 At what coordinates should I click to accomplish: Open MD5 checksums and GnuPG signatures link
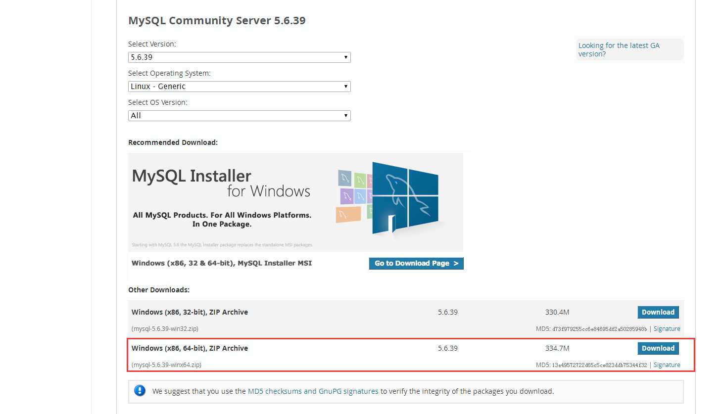tap(313, 391)
